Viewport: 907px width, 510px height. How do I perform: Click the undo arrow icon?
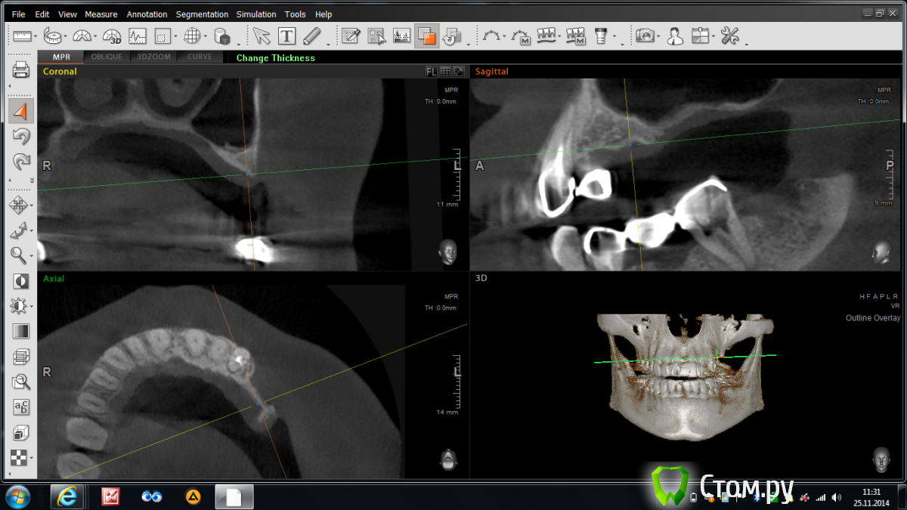click(x=21, y=137)
